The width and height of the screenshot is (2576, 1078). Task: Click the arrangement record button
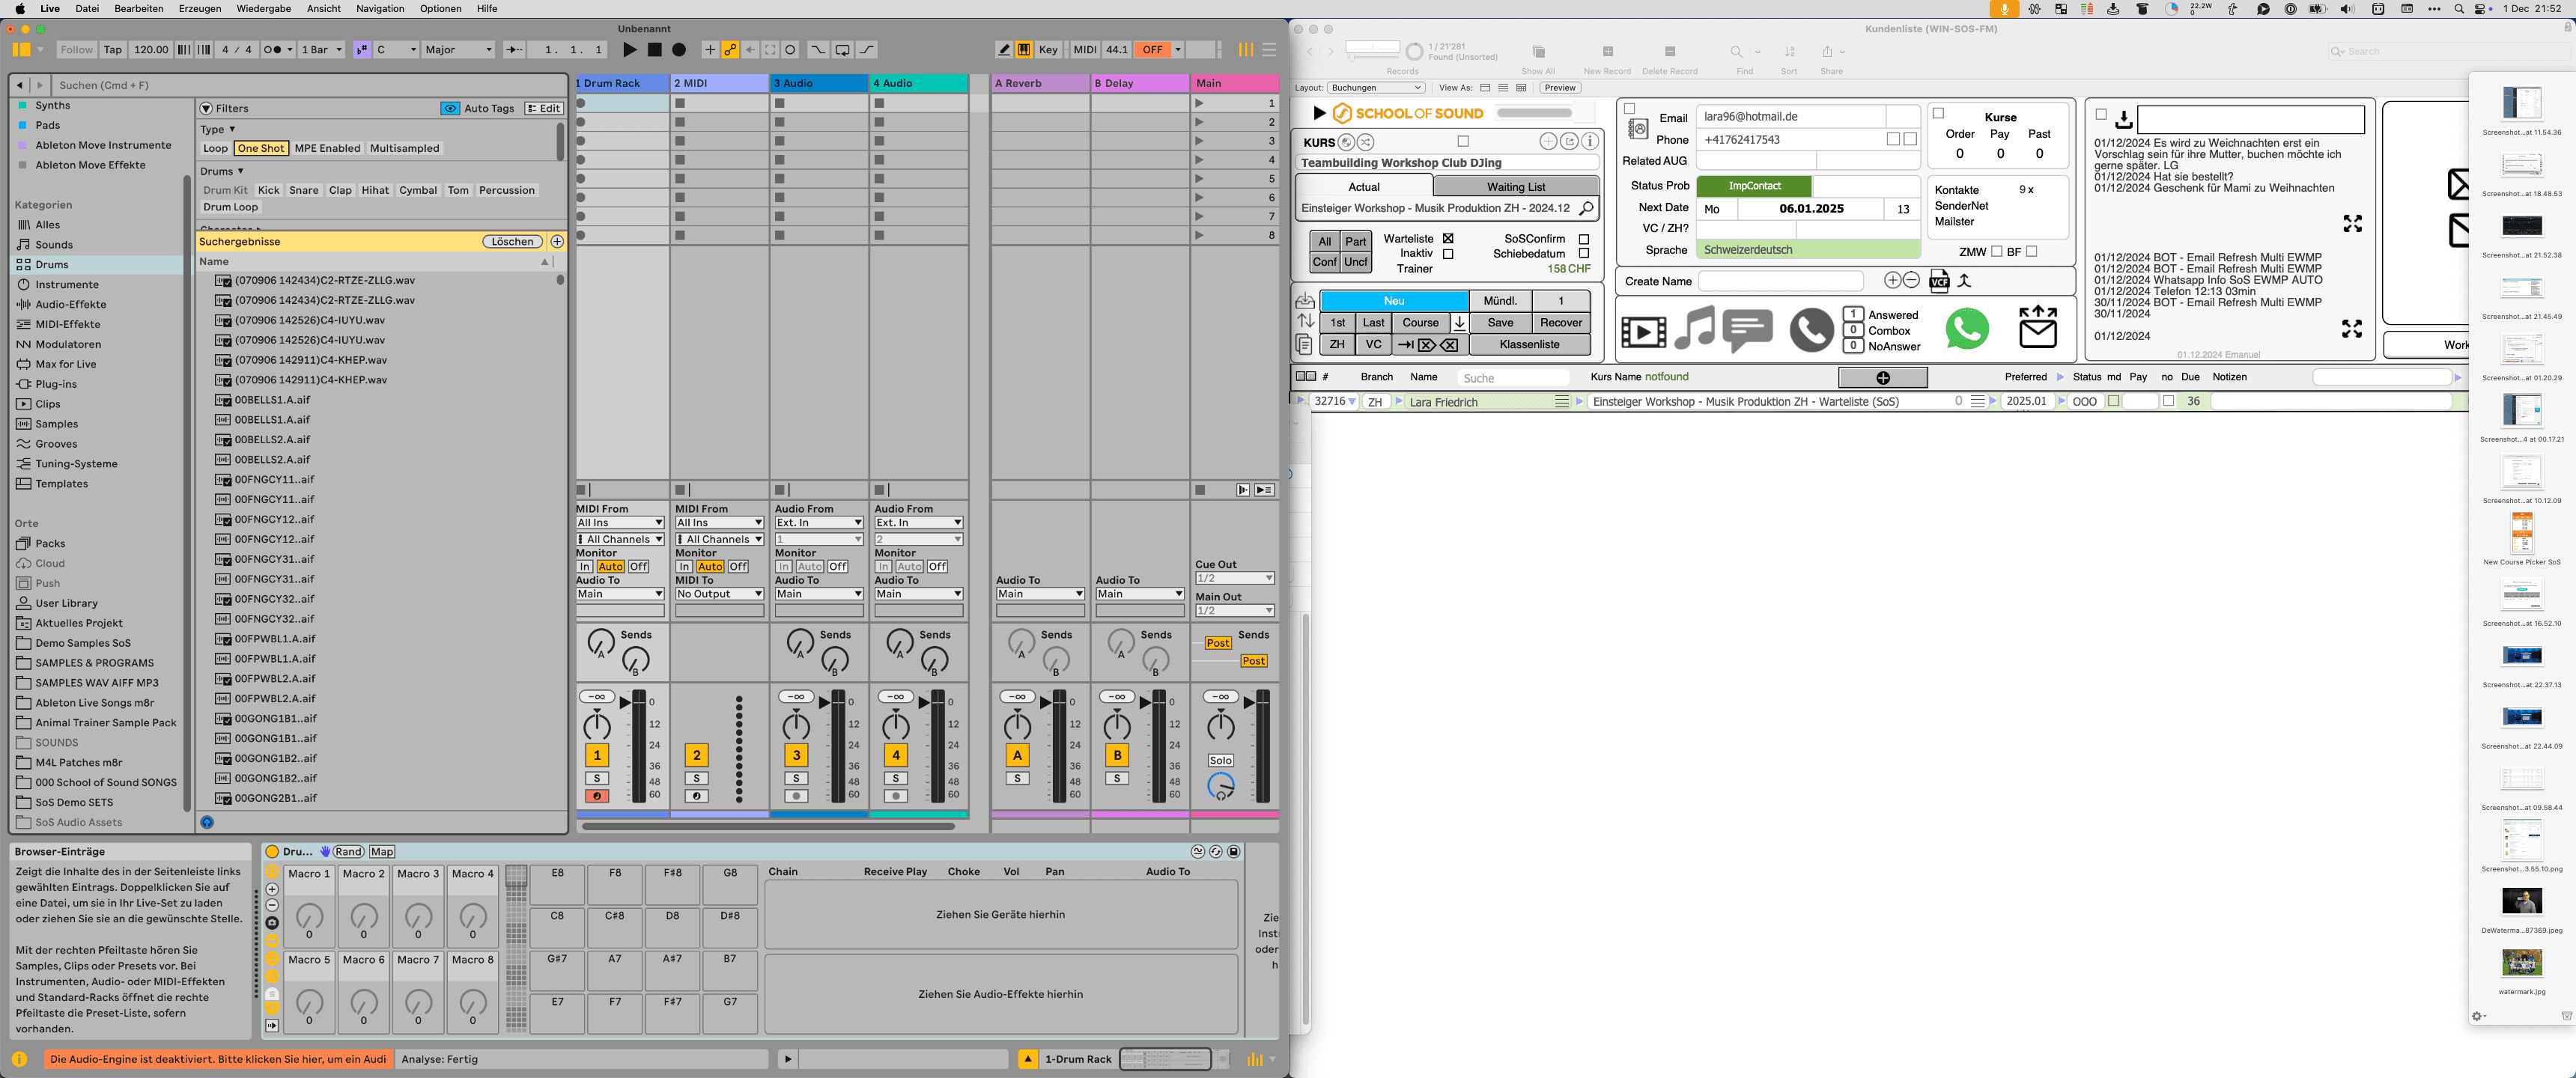[x=679, y=50]
